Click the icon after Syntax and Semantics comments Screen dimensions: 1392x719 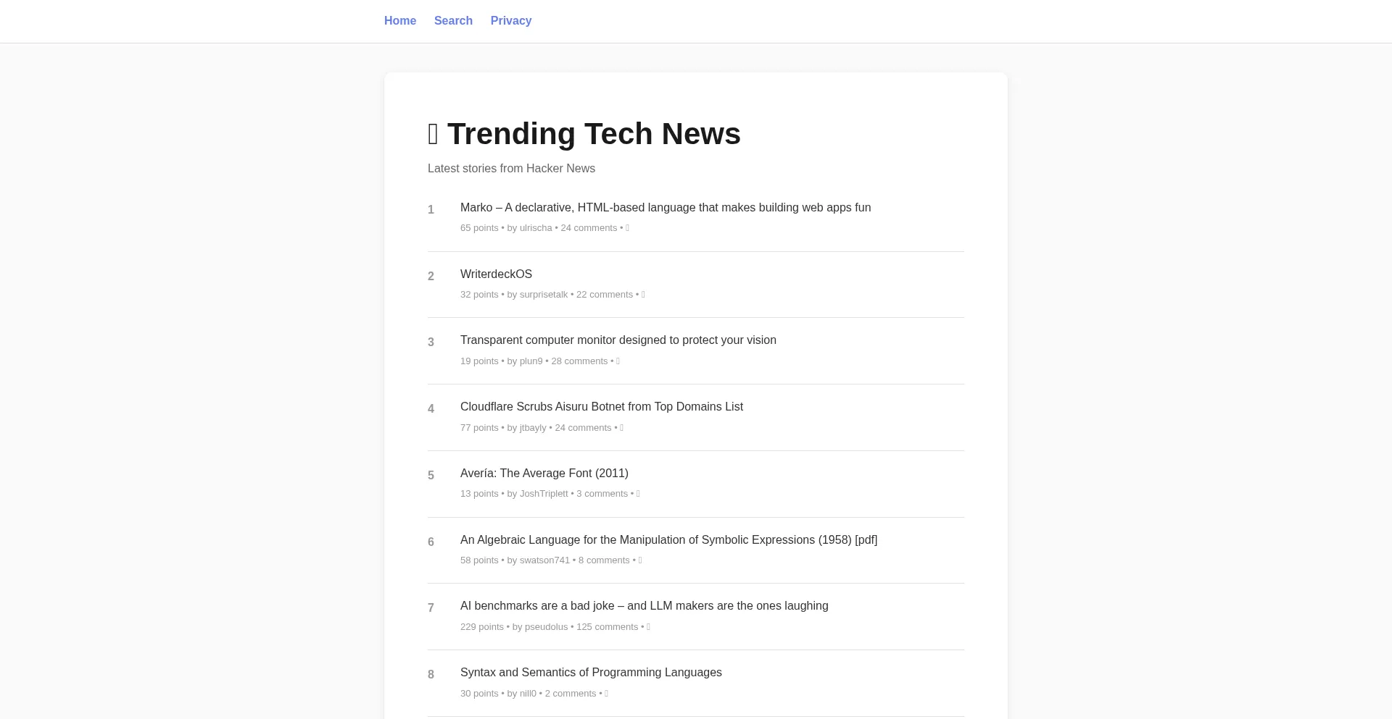pos(606,694)
